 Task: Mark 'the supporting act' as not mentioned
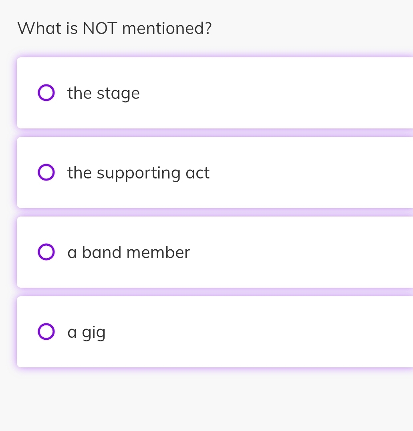click(46, 172)
